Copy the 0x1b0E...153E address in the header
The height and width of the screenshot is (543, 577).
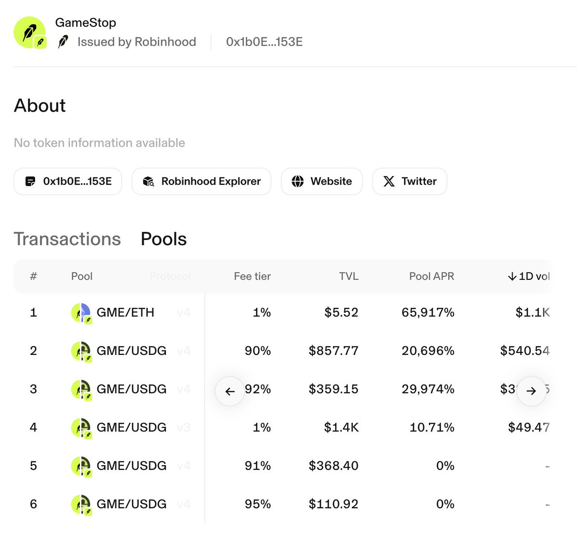(264, 42)
